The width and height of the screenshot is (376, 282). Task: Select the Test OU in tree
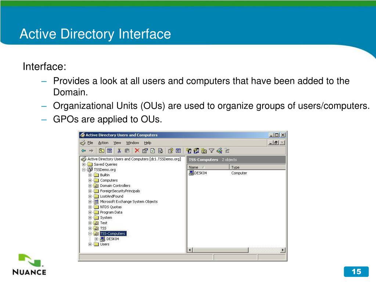(104, 223)
